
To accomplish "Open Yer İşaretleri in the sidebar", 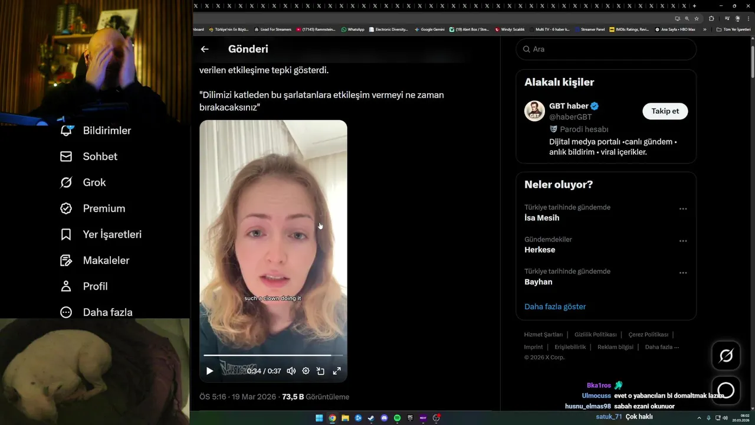I will [101, 234].
